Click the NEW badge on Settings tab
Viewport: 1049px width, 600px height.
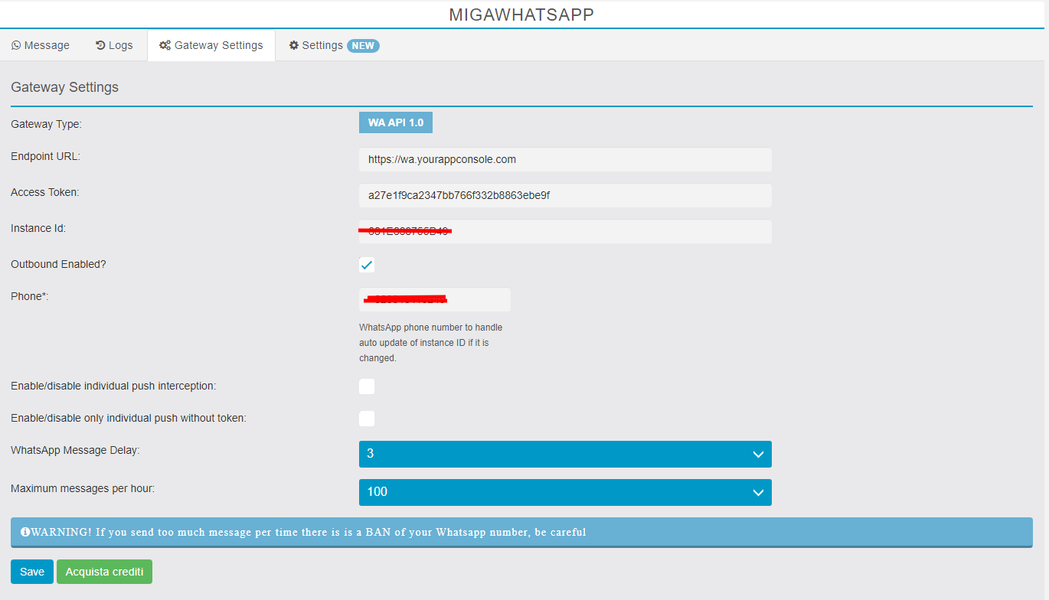tap(363, 46)
